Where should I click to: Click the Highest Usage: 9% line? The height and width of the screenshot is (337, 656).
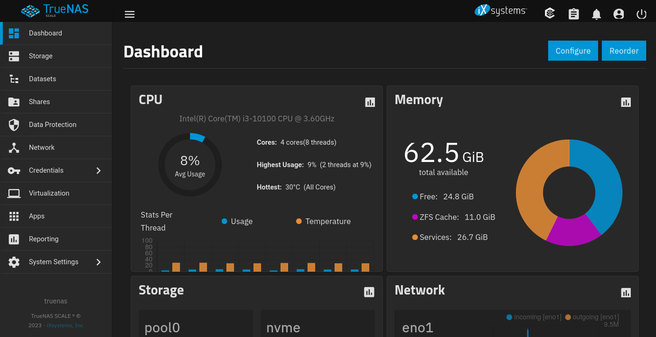(314, 165)
